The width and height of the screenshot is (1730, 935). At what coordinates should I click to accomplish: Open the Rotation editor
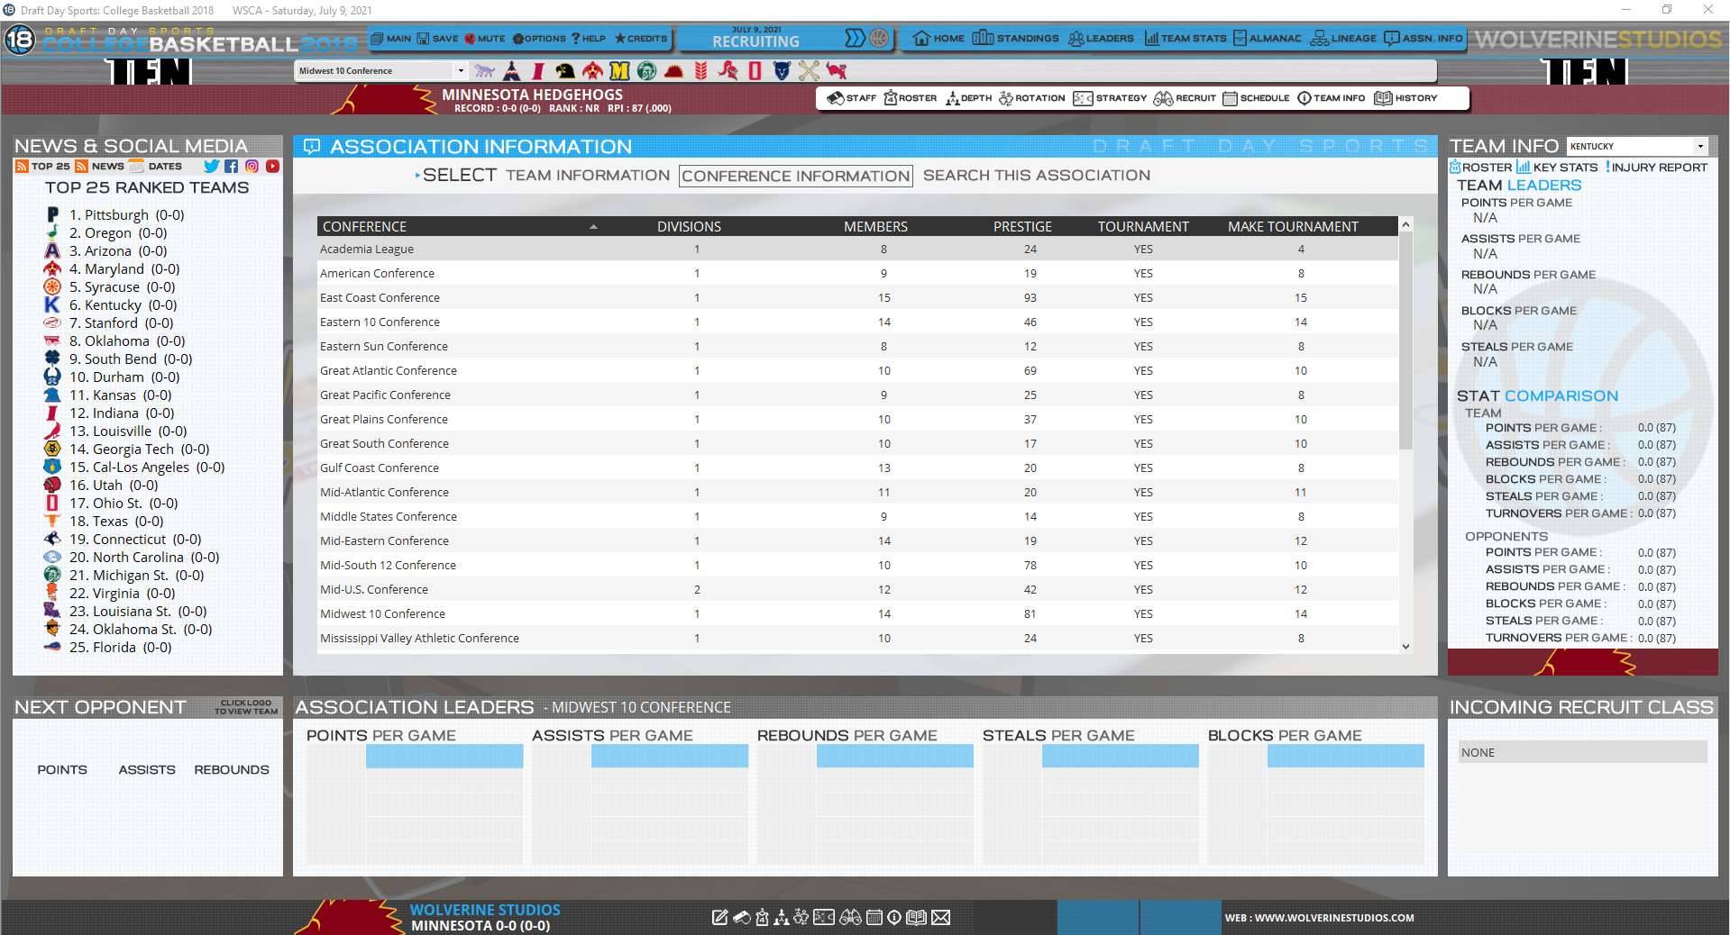pos(1031,98)
